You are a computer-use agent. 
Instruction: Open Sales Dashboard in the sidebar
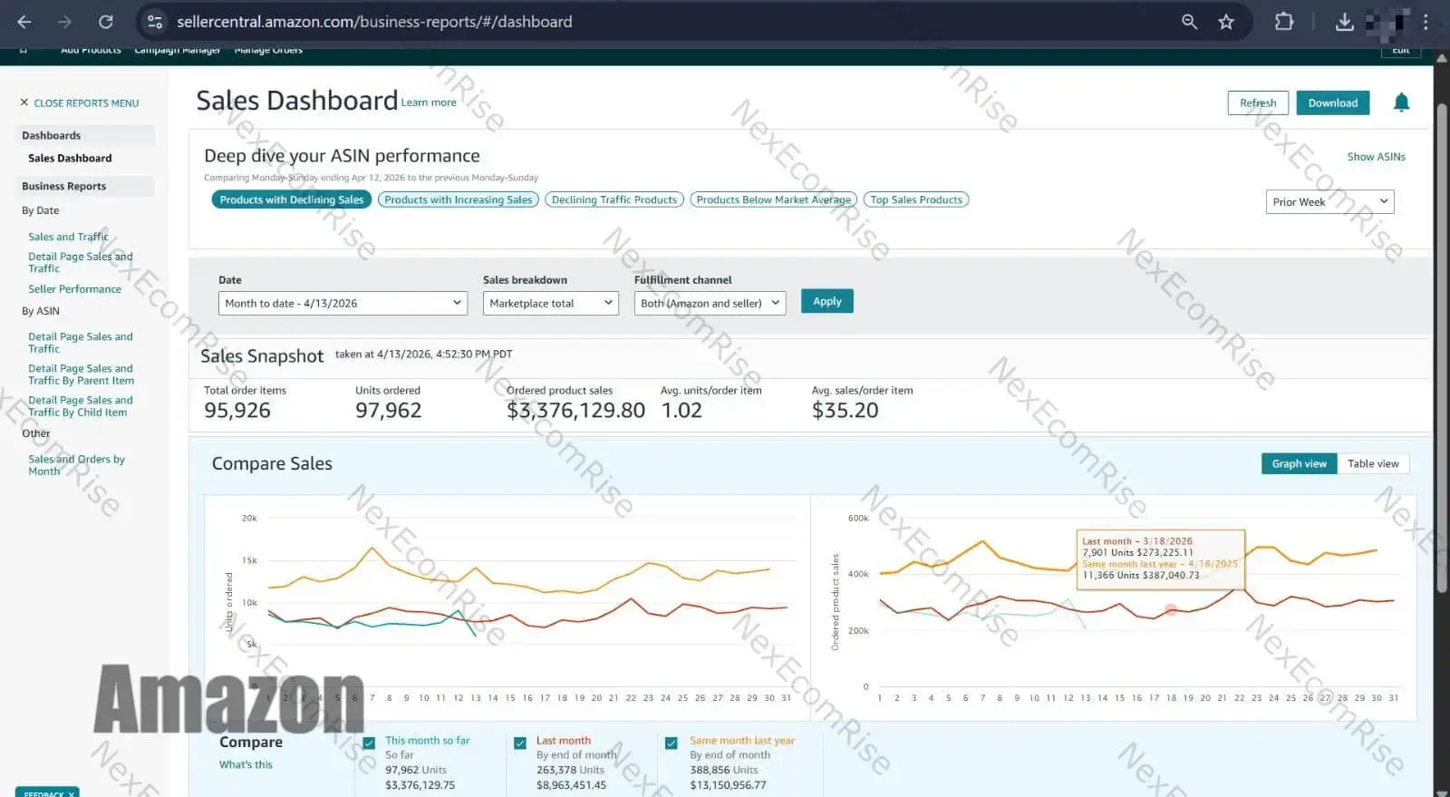70,158
